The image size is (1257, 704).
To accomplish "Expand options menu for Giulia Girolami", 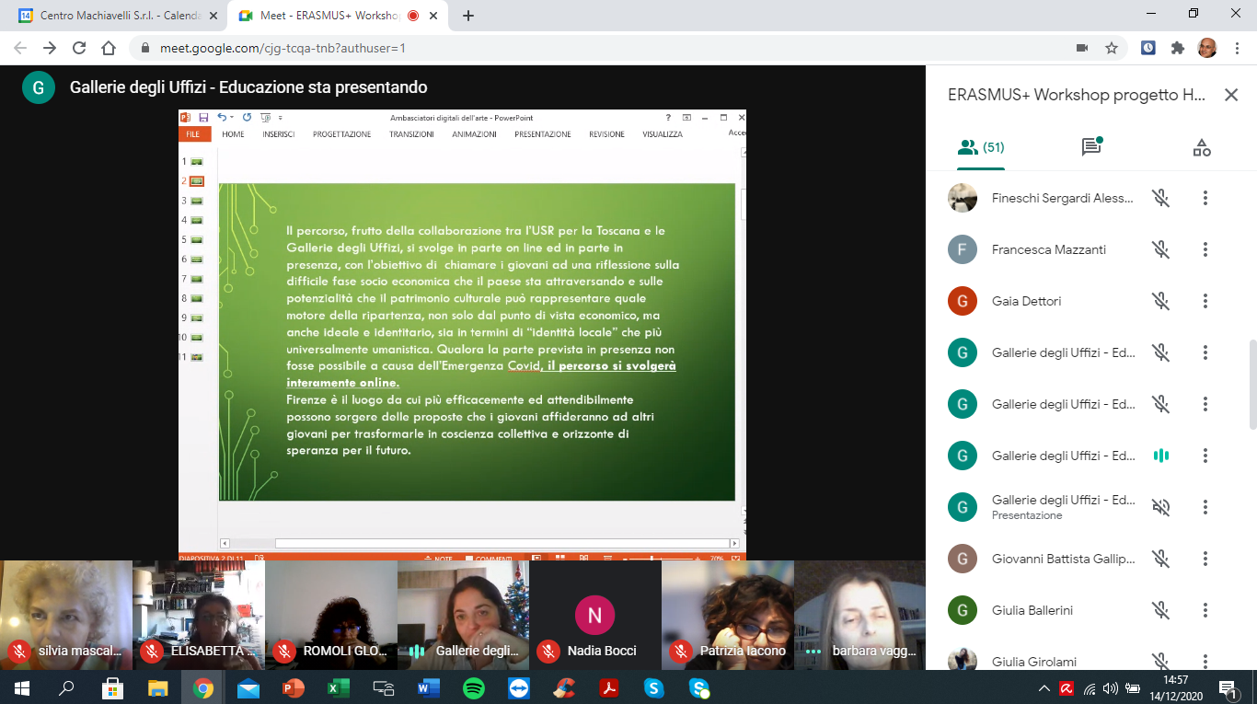I will coord(1205,662).
